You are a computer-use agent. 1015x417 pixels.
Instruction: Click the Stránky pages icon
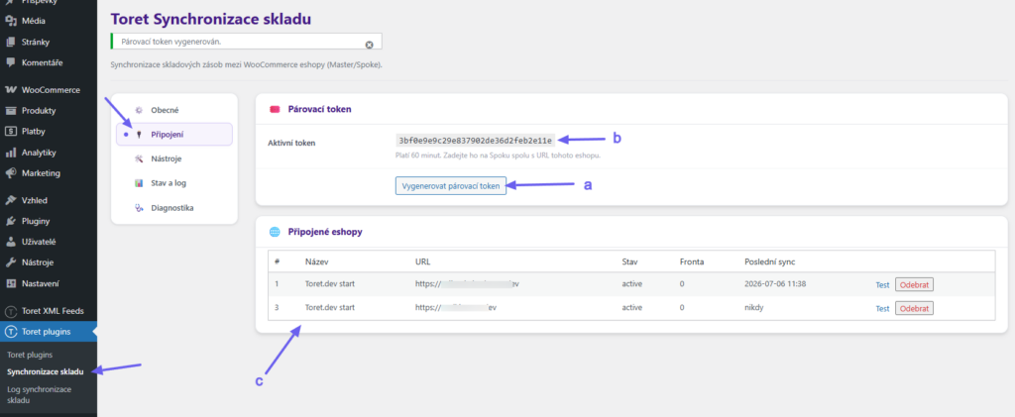coord(10,42)
